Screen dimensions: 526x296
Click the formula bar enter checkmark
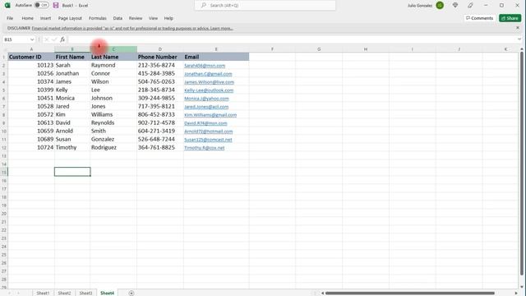(x=54, y=39)
